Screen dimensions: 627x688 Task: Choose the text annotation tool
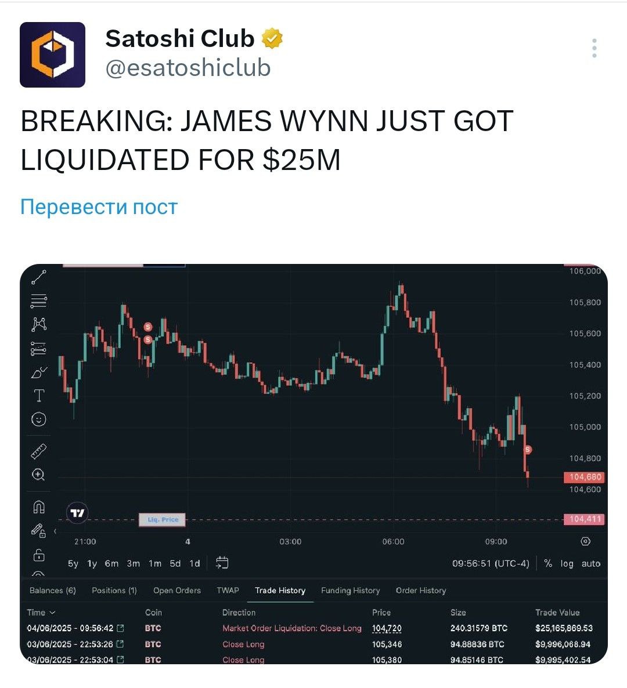point(39,395)
